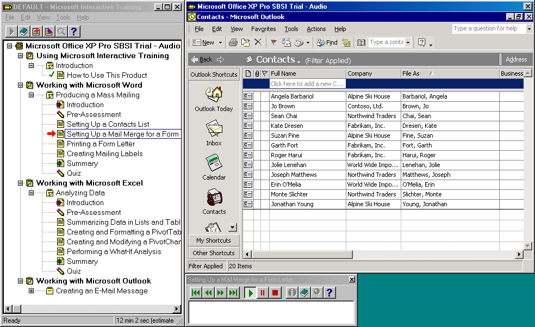Viewport: 535px width, 327px height.
Task: Click the Type a question for help box
Action: coord(489,29)
